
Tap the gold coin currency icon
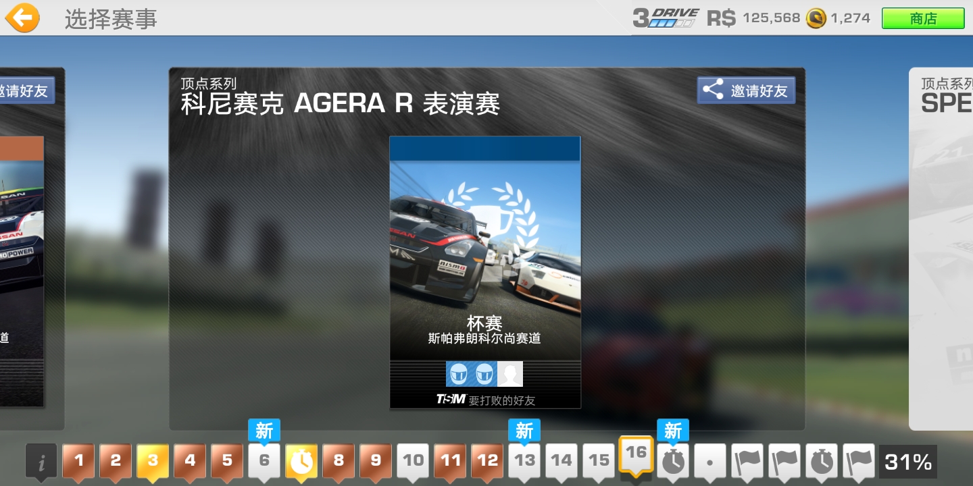pyautogui.click(x=816, y=18)
